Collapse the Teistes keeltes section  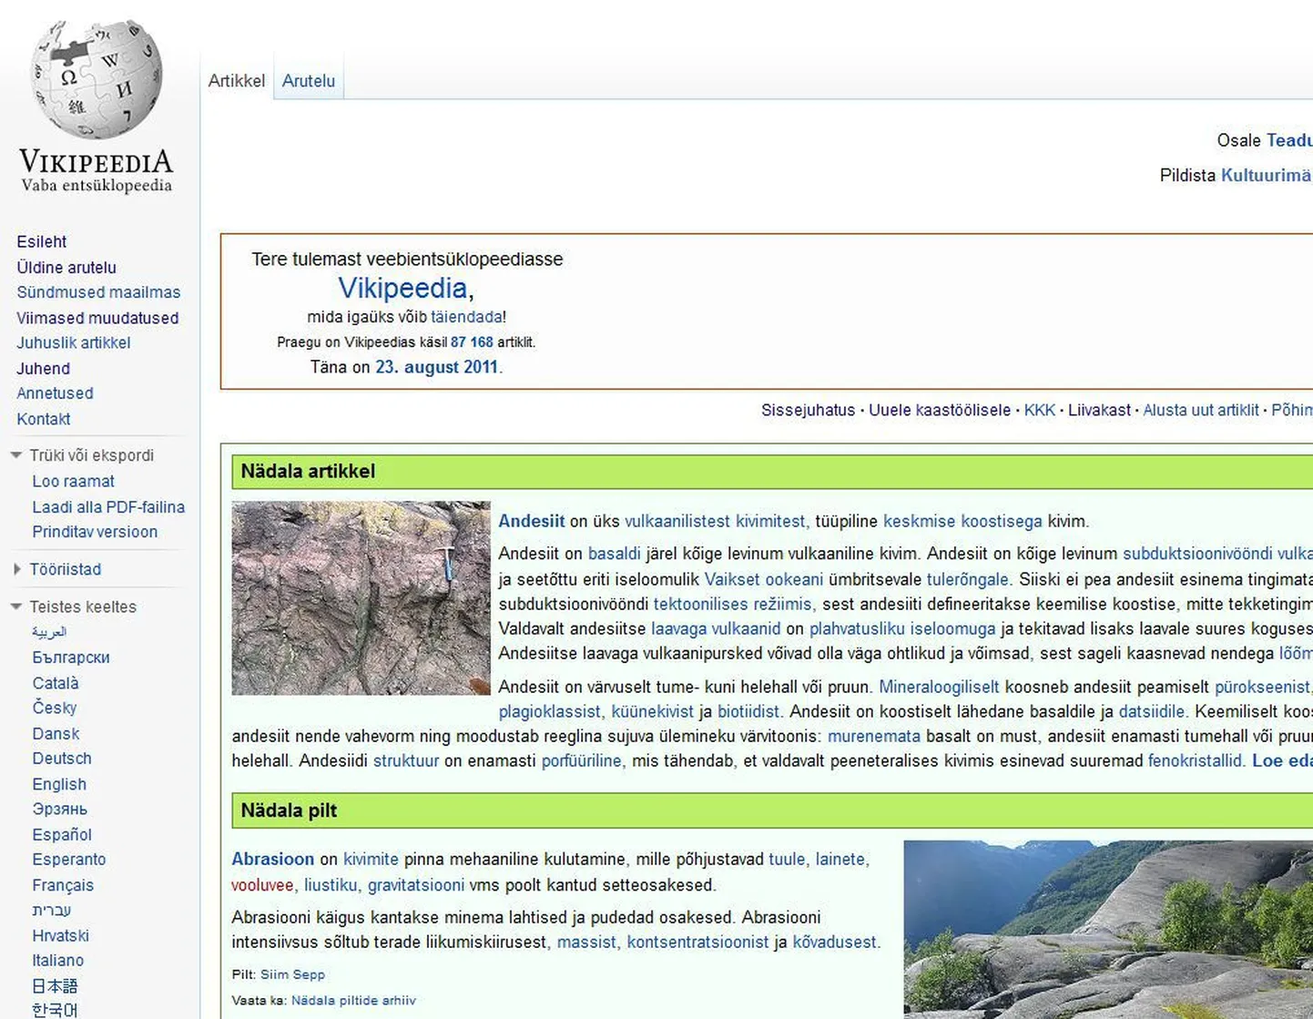[16, 606]
